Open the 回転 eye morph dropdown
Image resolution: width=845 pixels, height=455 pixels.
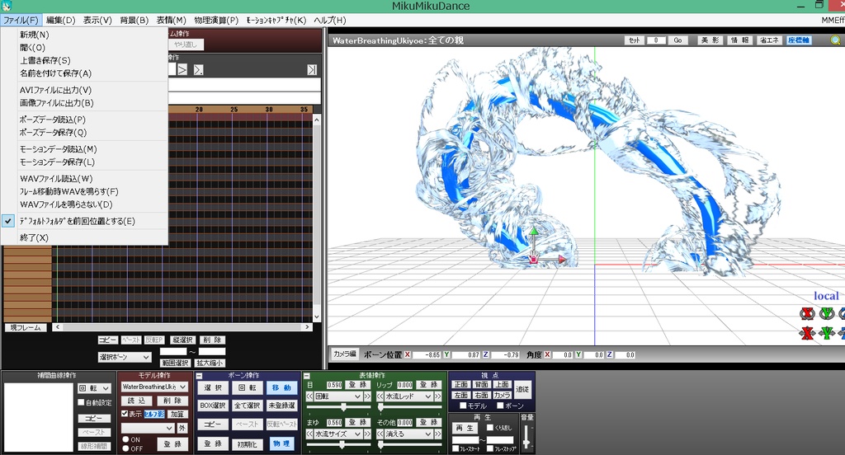tap(338, 396)
